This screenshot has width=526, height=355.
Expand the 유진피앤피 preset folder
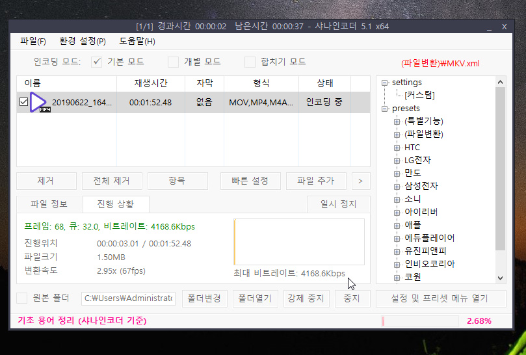point(397,252)
